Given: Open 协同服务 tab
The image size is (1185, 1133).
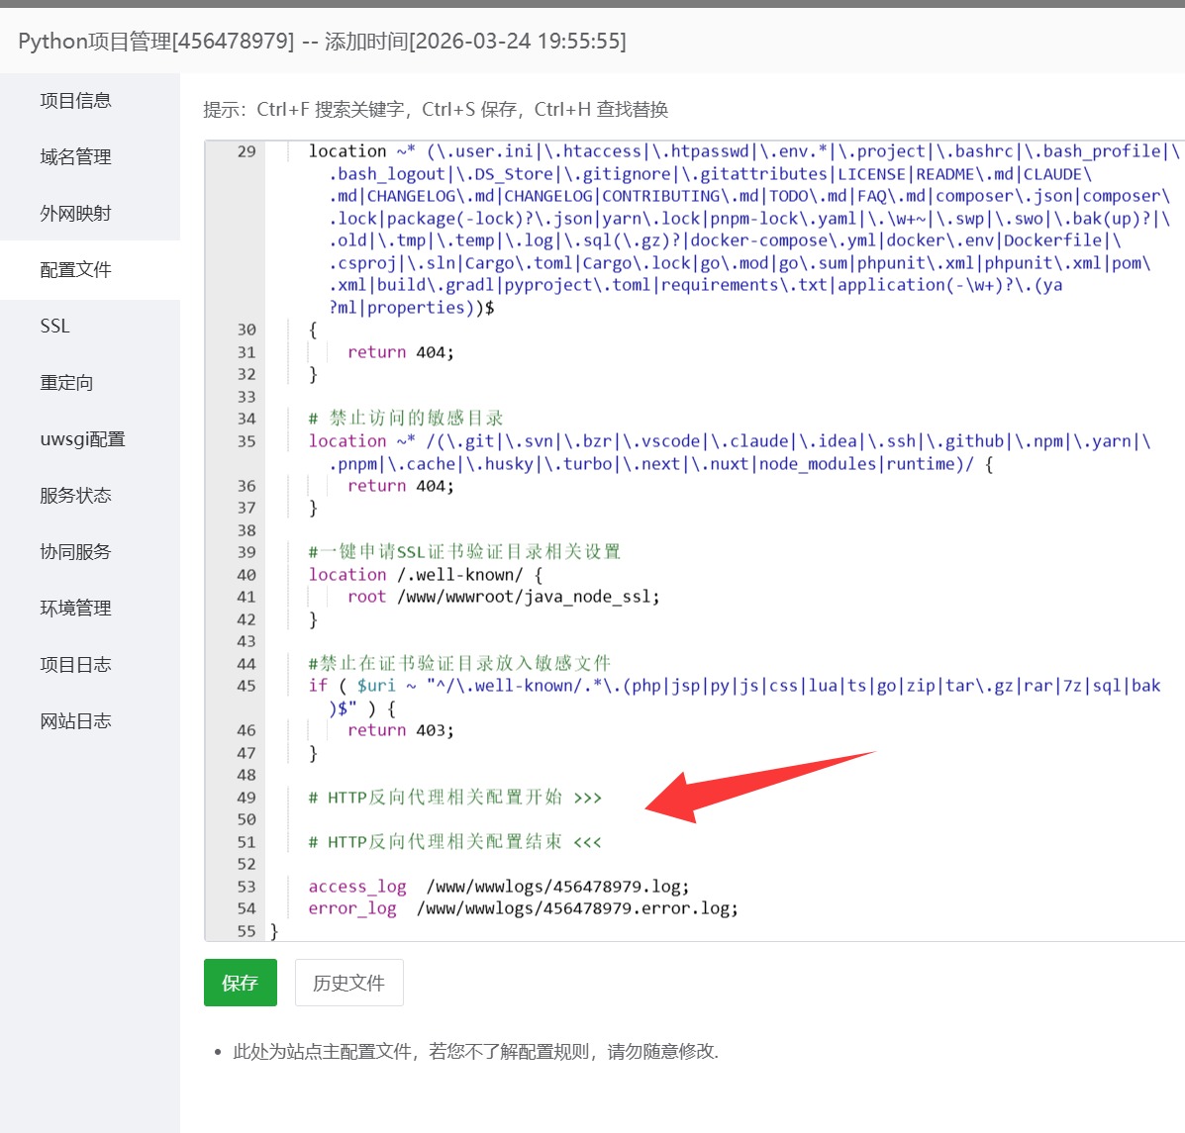Looking at the screenshot, I should (75, 551).
